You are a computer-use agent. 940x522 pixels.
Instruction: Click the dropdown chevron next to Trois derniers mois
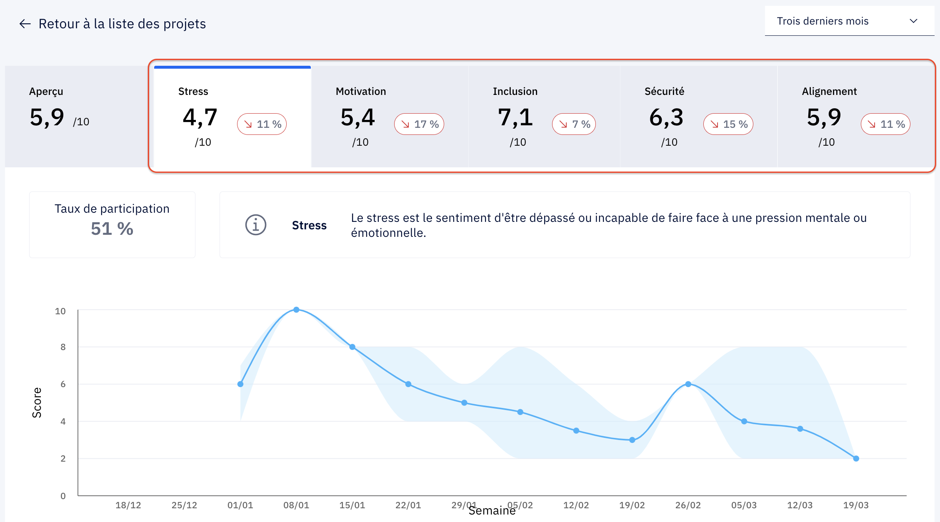coord(913,21)
